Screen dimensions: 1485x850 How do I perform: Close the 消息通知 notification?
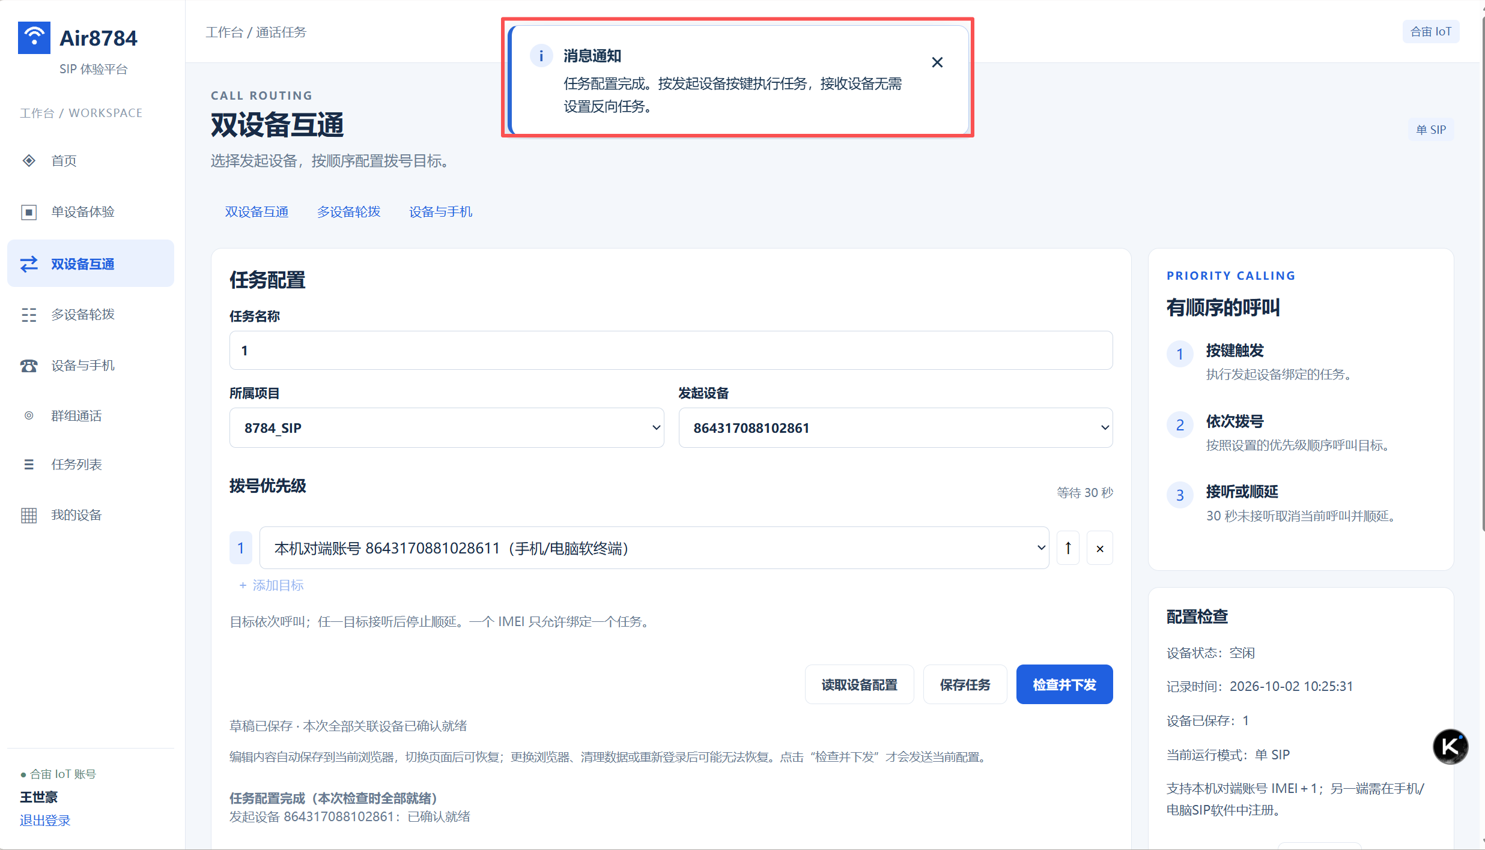(x=937, y=62)
